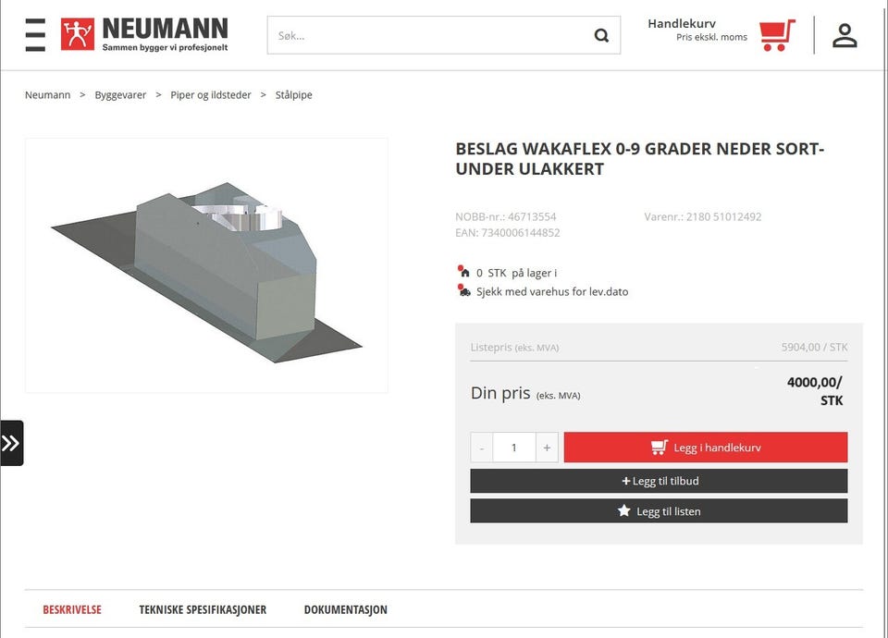This screenshot has width=888, height=638.
Task: Open the hamburger menu icon
Action: [35, 35]
